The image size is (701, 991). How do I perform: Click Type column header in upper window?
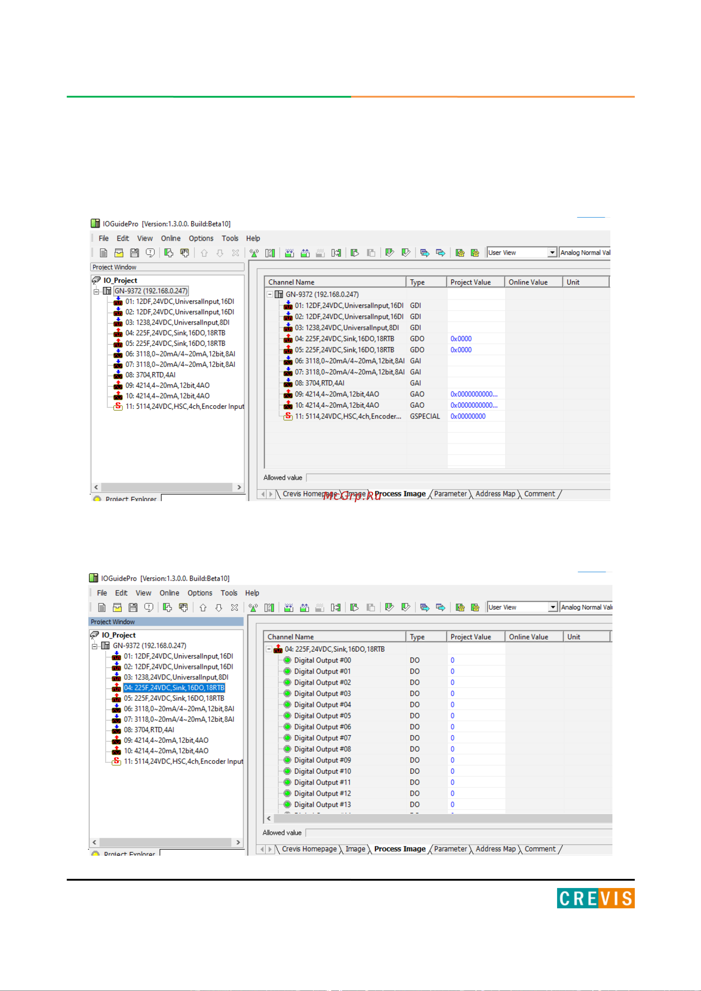pos(426,282)
